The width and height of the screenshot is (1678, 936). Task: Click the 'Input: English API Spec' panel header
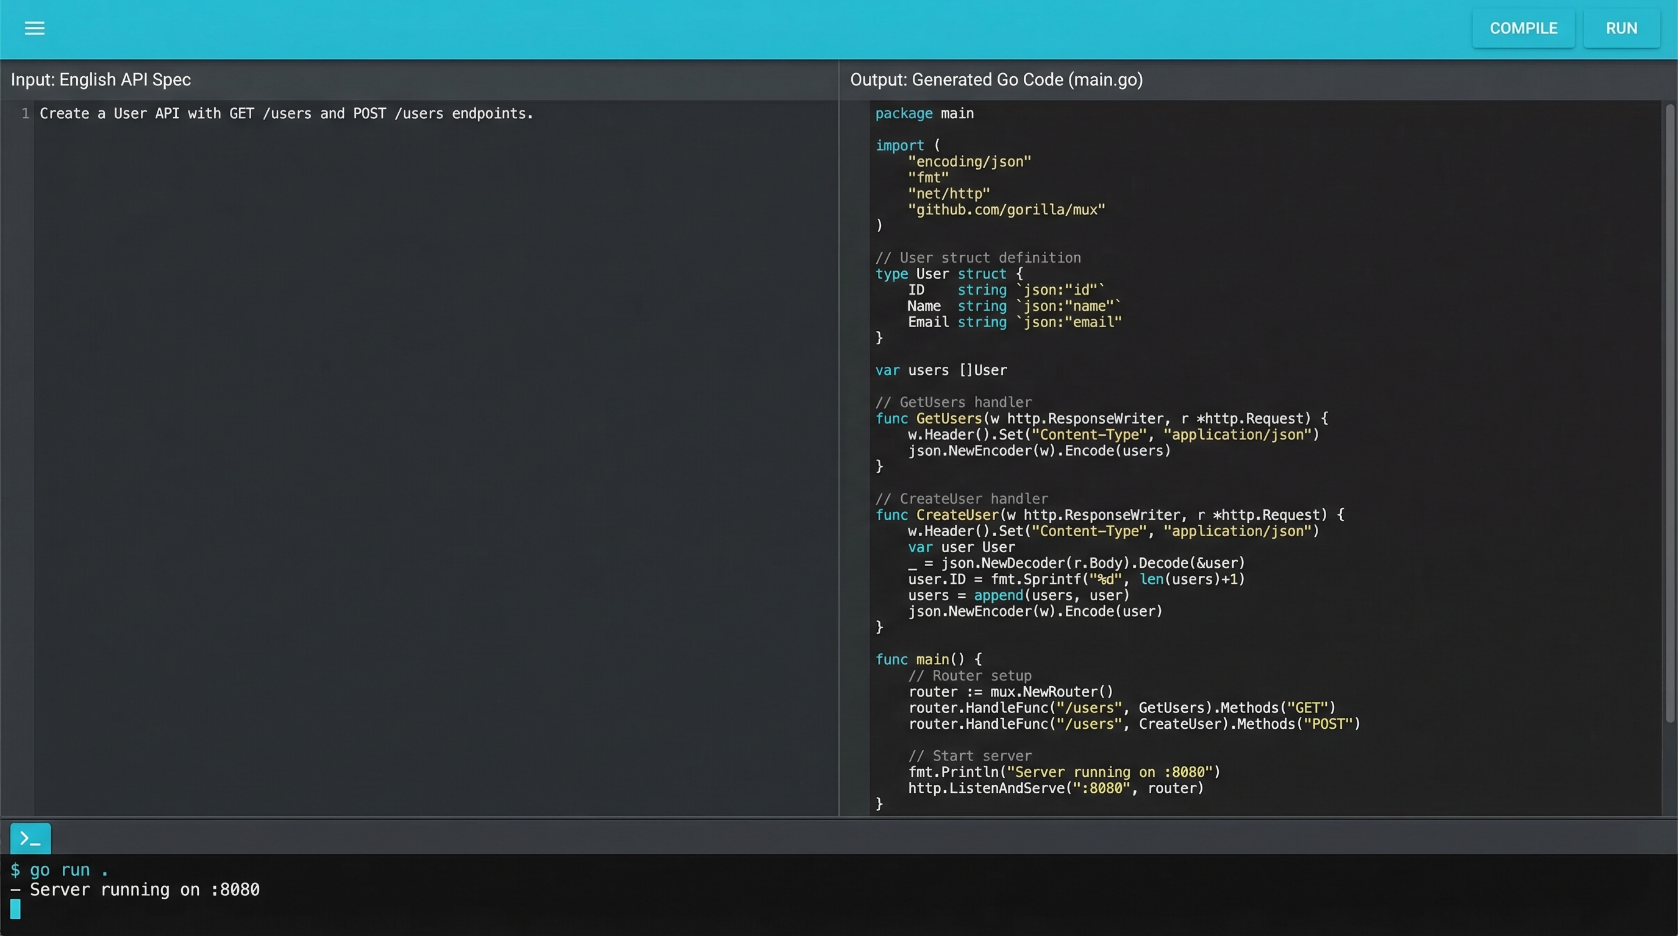tap(101, 79)
